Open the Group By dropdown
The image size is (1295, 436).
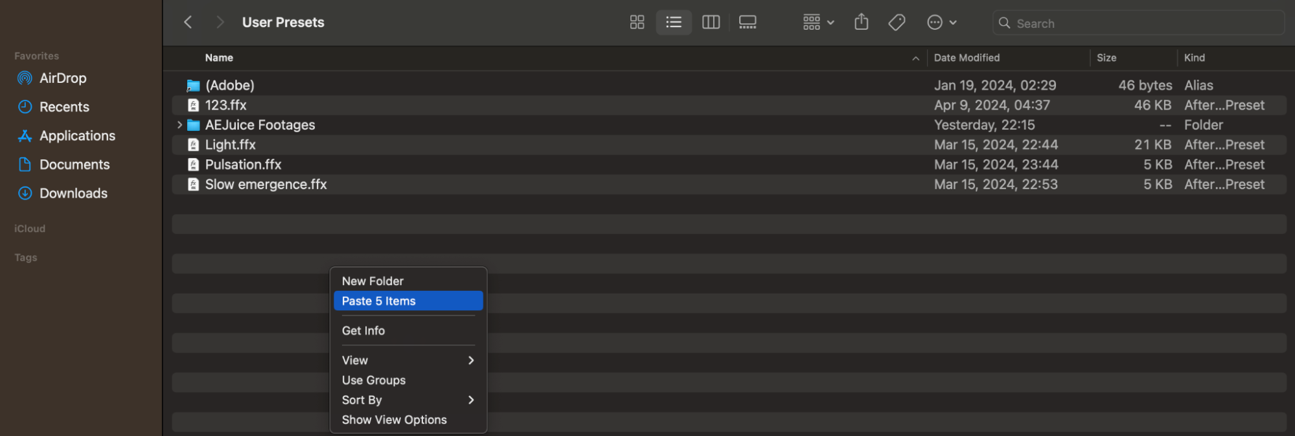click(818, 23)
